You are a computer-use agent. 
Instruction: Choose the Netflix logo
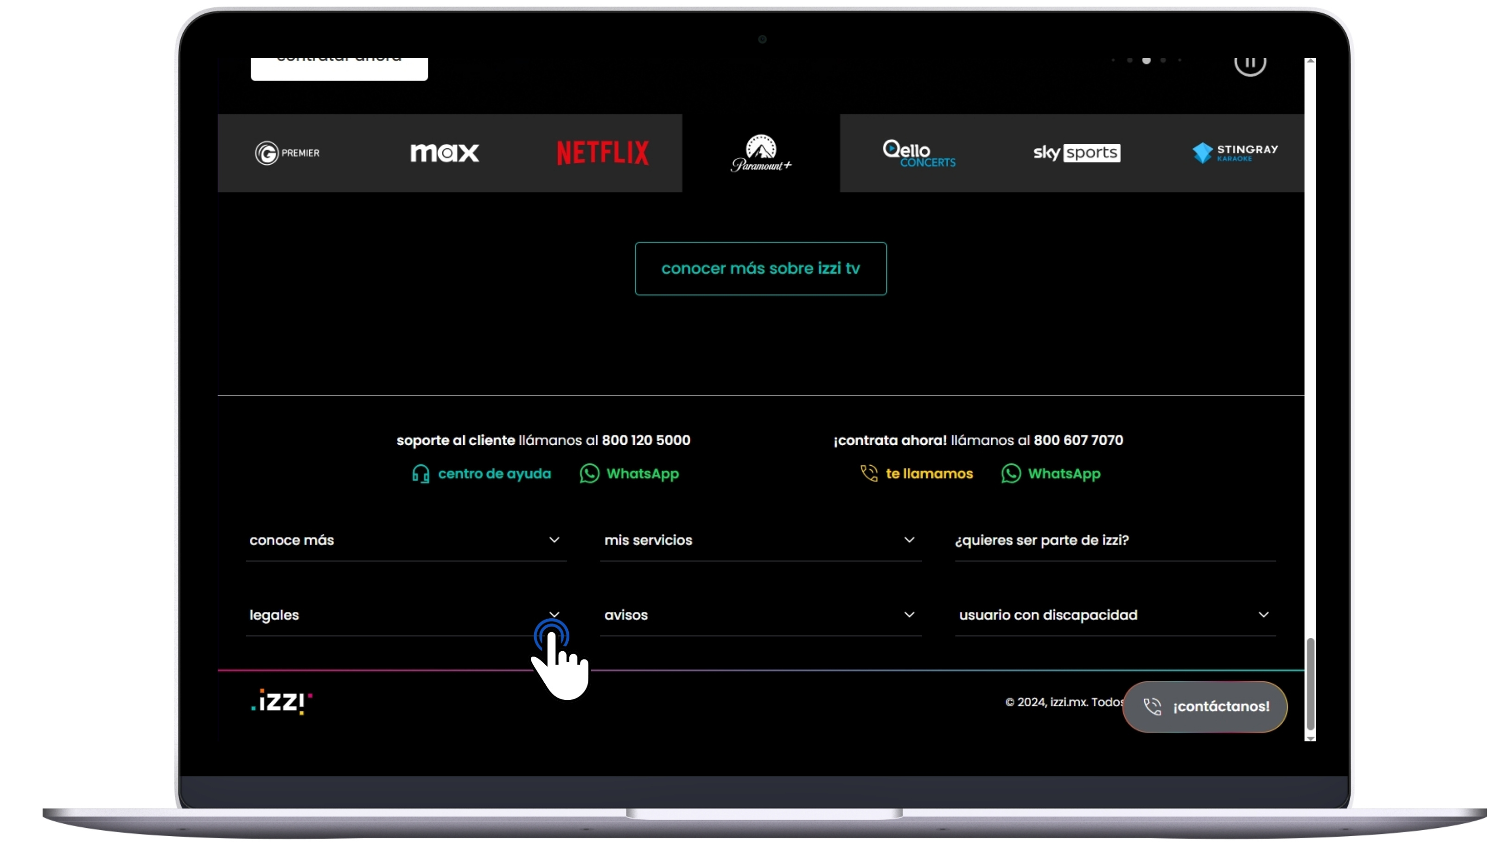603,153
